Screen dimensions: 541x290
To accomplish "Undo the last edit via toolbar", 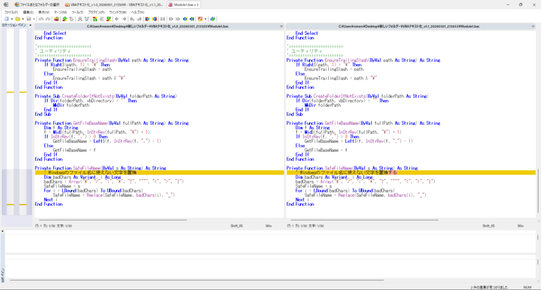I will [x=41, y=19].
